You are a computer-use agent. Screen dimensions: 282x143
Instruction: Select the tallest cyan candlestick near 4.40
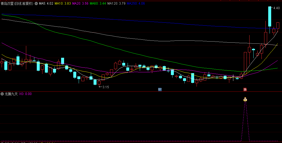(x=270, y=16)
